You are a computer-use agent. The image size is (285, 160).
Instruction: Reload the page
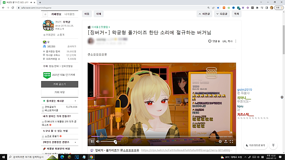pyautogui.click(x=13, y=8)
